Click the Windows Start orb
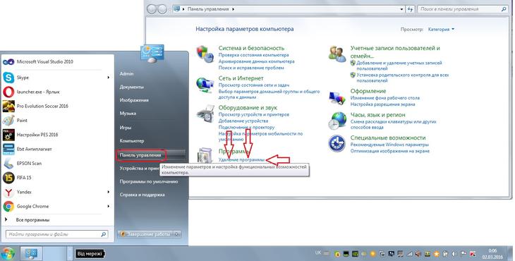The width and height of the screenshot is (515, 261). (x=8, y=254)
